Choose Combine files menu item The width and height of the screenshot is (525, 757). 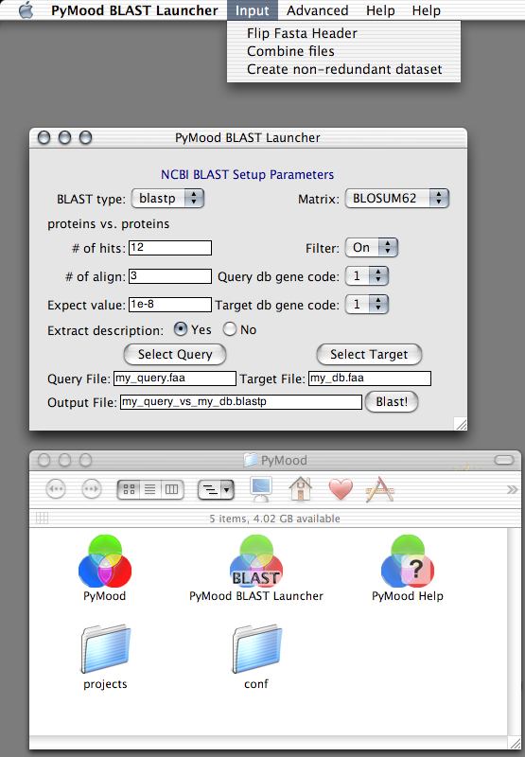point(343,51)
